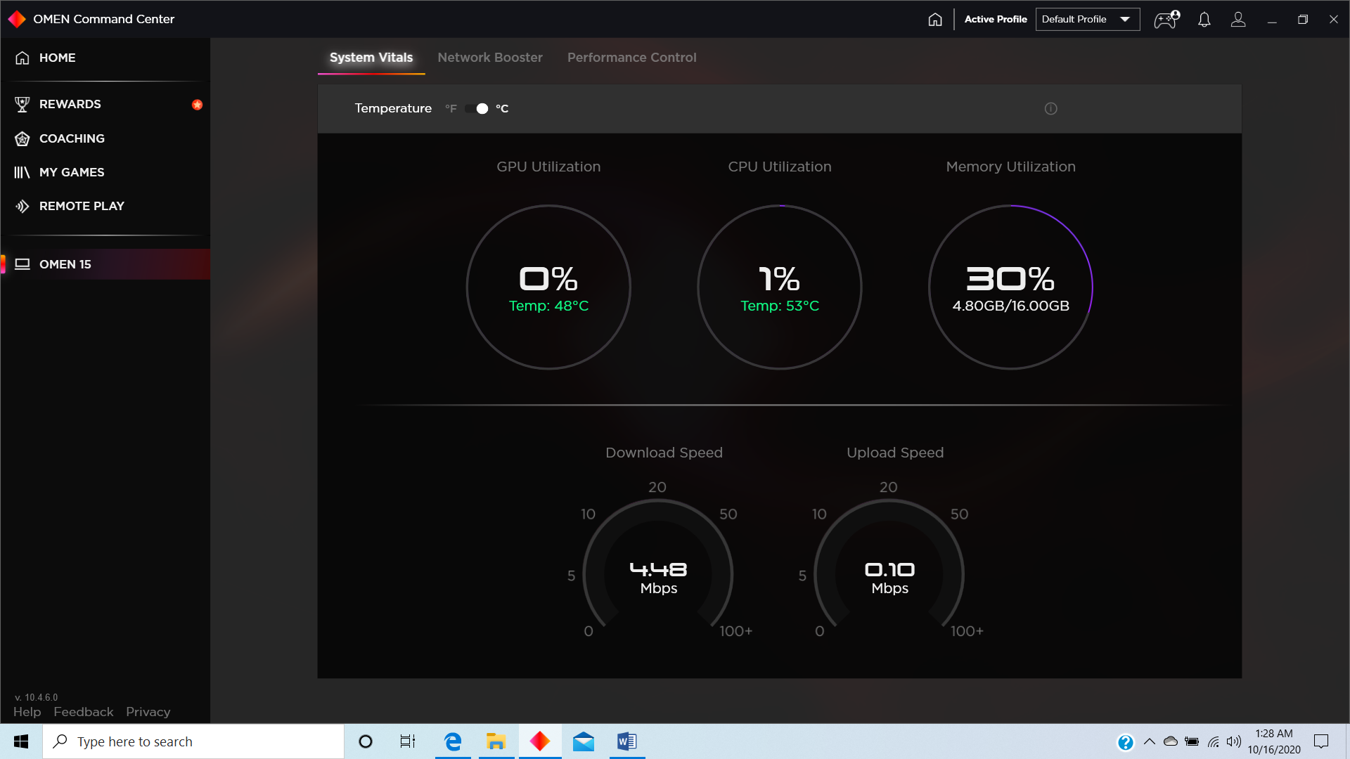Screen dimensions: 1350x759
Task: Click the Feedback link at bottom left
Action: 83,711
